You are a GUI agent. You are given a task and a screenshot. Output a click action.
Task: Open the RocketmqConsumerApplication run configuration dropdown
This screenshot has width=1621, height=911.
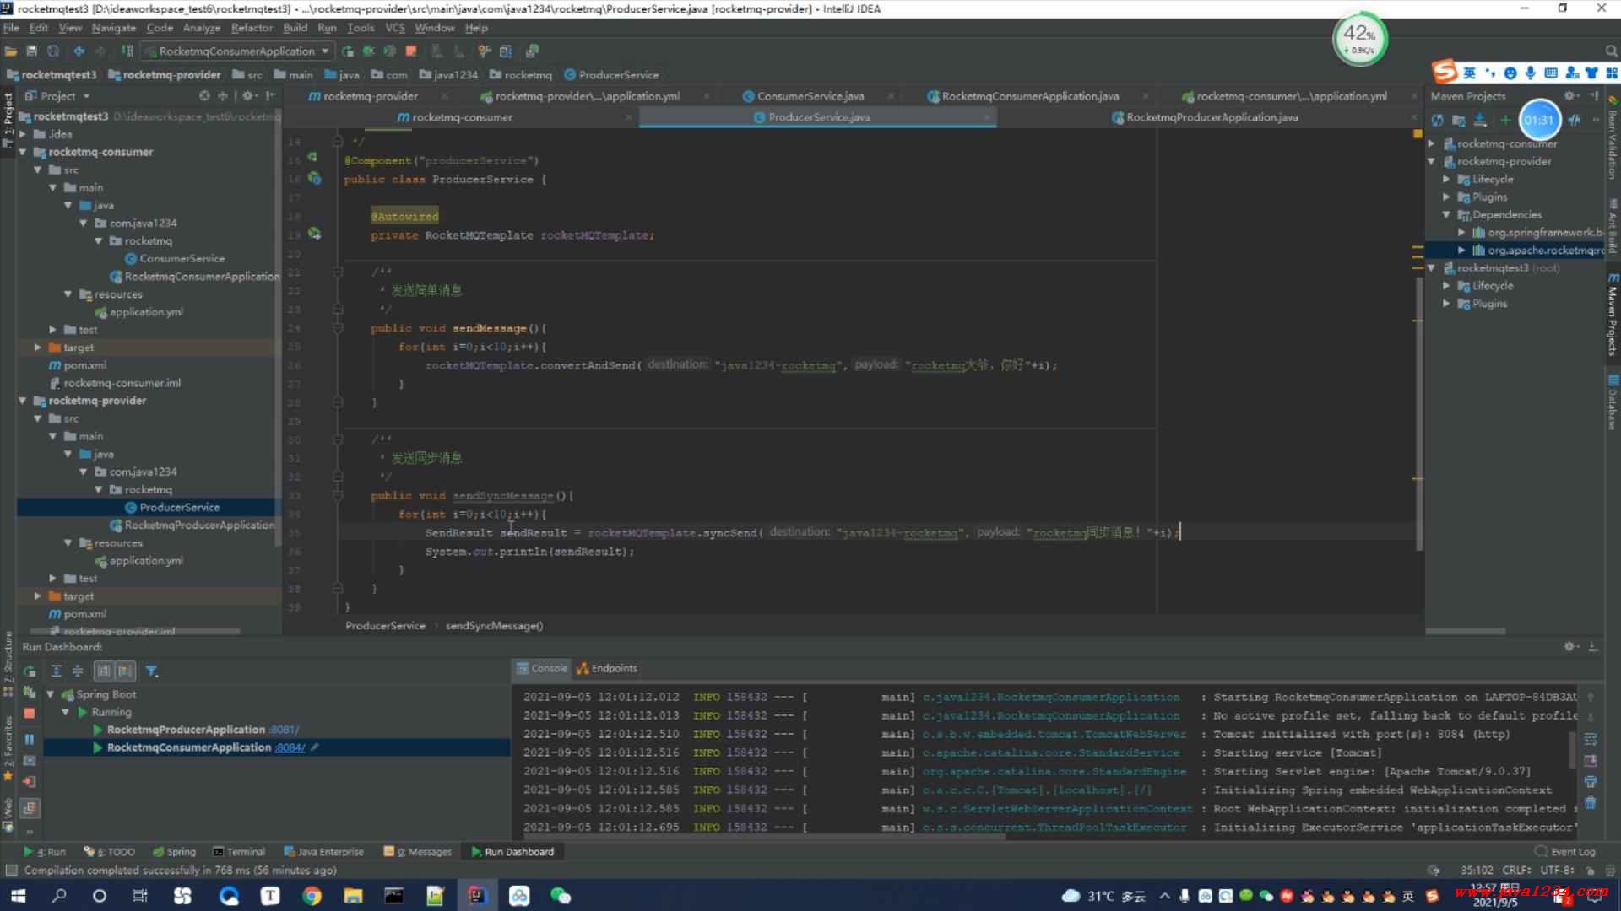coord(236,51)
